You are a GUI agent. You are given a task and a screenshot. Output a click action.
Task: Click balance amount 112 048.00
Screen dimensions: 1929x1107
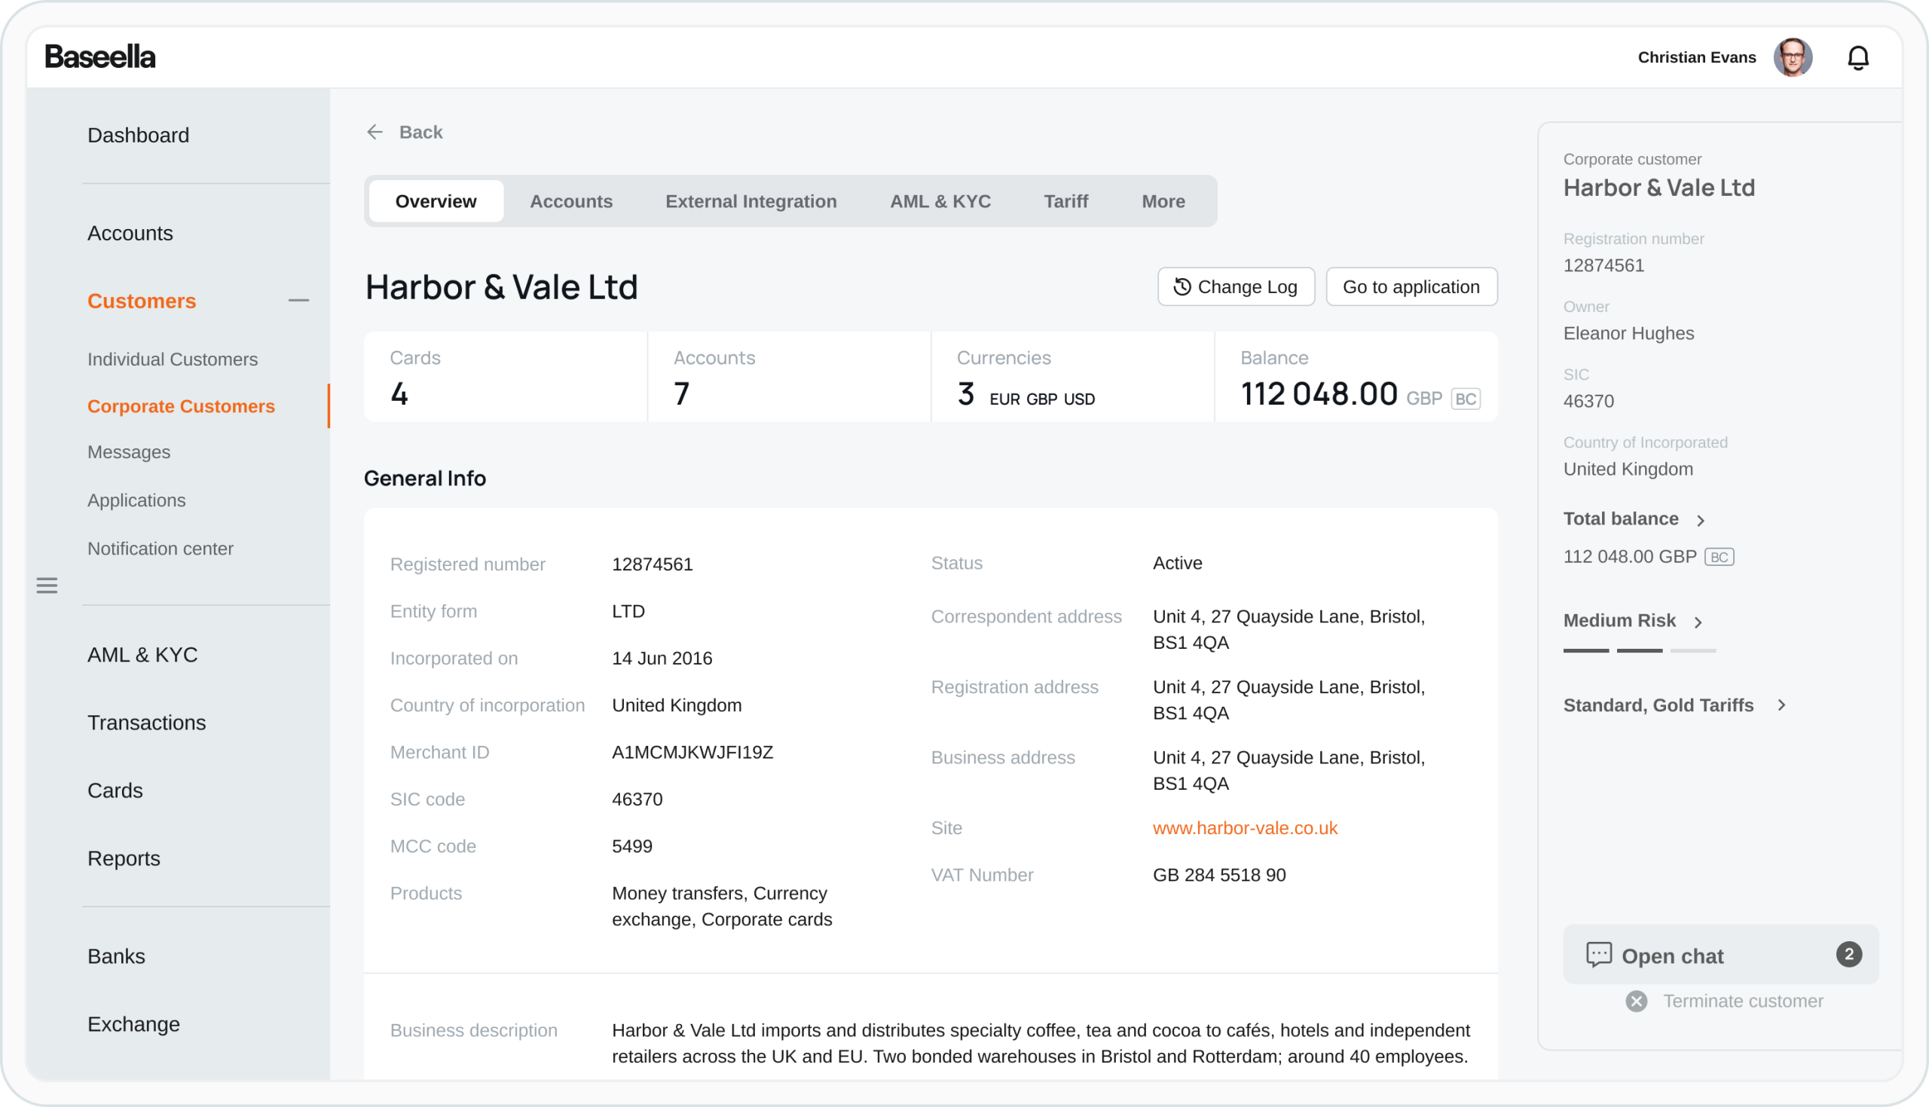tap(1319, 394)
